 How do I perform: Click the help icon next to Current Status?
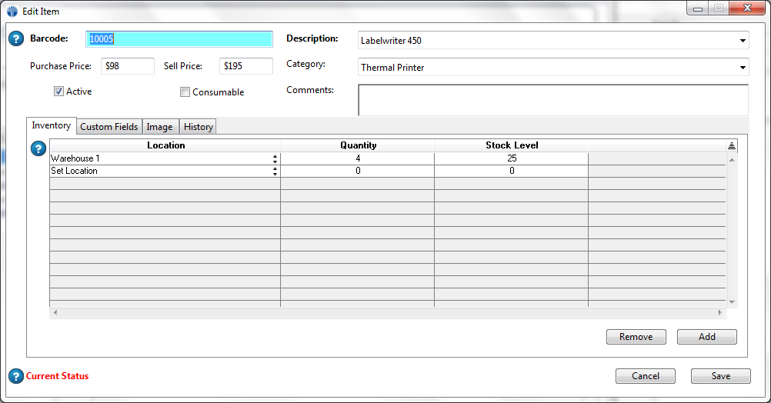click(x=16, y=376)
